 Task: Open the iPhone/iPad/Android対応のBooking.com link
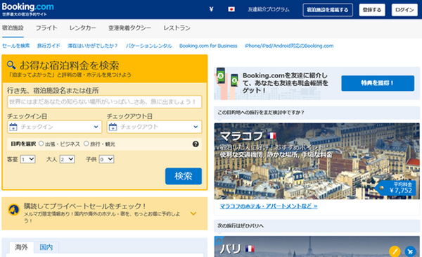point(289,46)
